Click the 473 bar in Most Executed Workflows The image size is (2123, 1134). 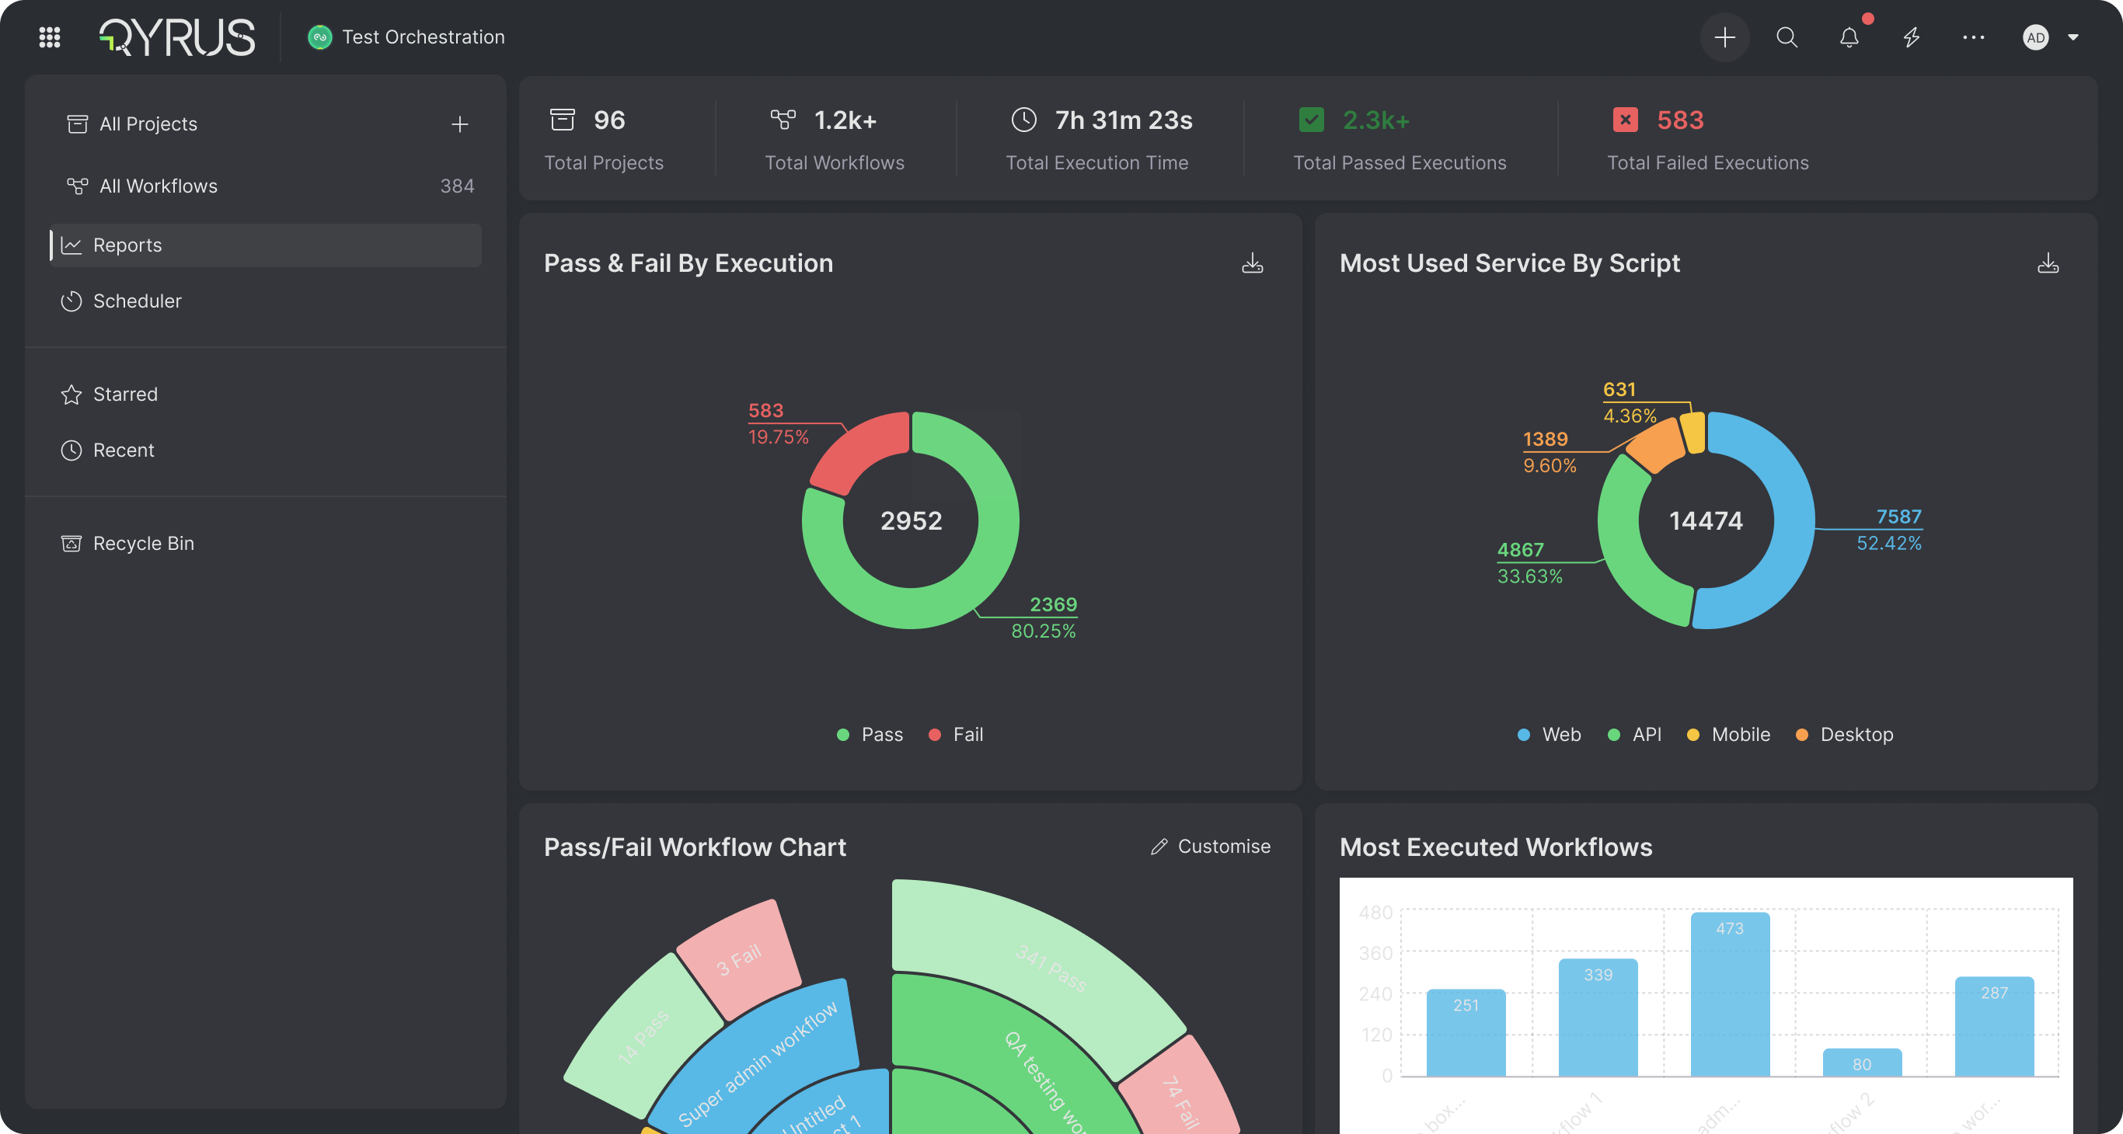click(x=1729, y=994)
